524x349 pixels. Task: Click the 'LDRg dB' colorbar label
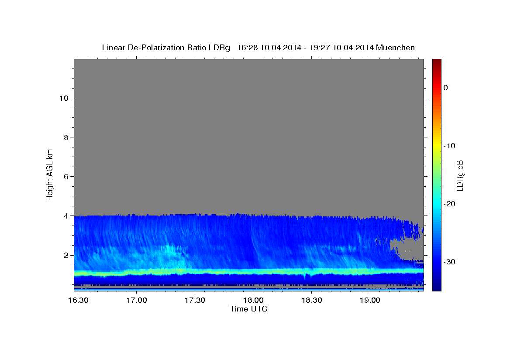460,175
